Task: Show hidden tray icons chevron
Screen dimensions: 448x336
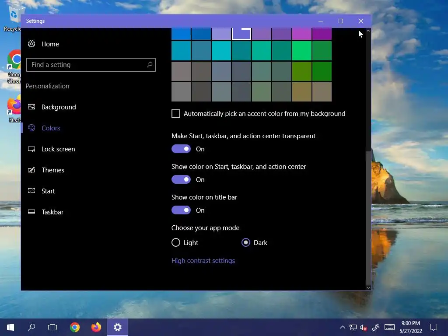Action: click(342, 327)
